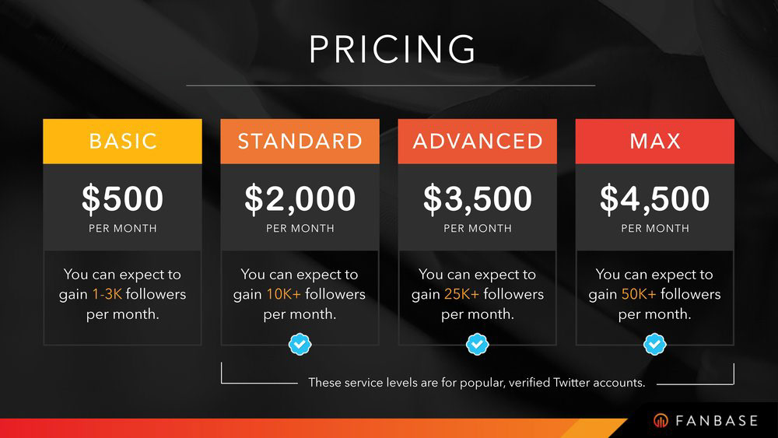
Task: Click the $500 per month price
Action: (x=123, y=208)
